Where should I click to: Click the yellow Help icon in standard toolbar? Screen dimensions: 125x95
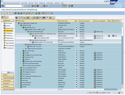click(69, 6)
